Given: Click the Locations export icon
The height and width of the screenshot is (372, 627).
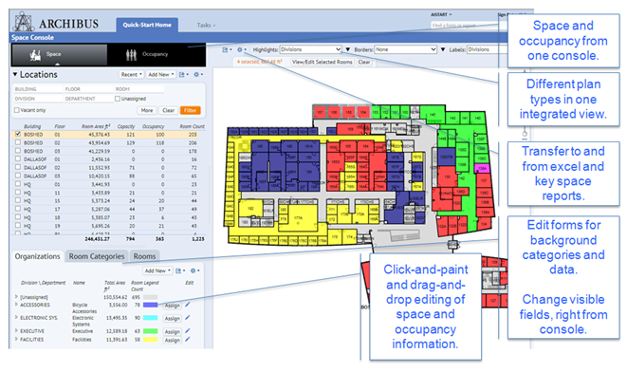Looking at the screenshot, I should (x=183, y=74).
